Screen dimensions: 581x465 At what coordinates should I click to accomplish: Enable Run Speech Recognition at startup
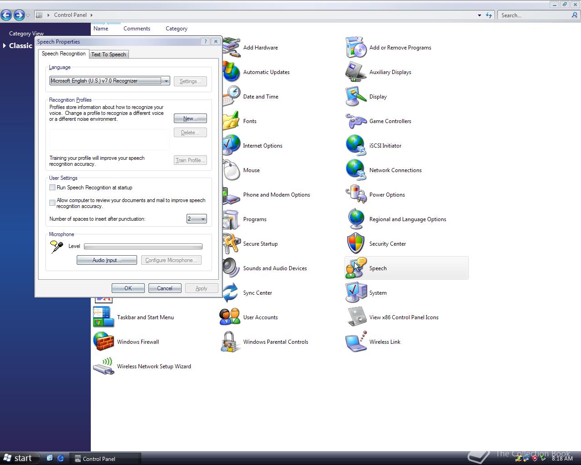pyautogui.click(x=52, y=188)
